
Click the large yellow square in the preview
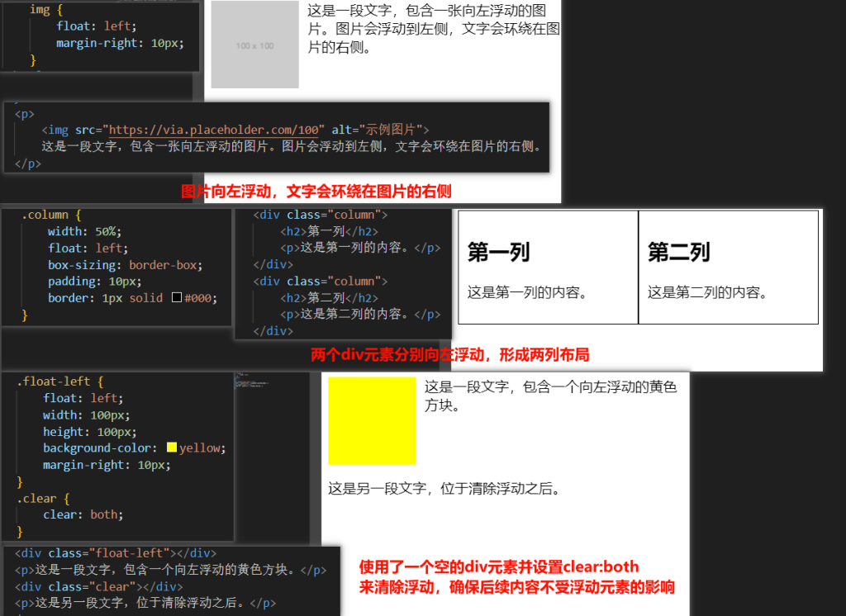pos(372,421)
